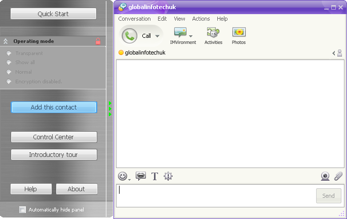Send a Buzz with the exclamation icon

pos(168,176)
